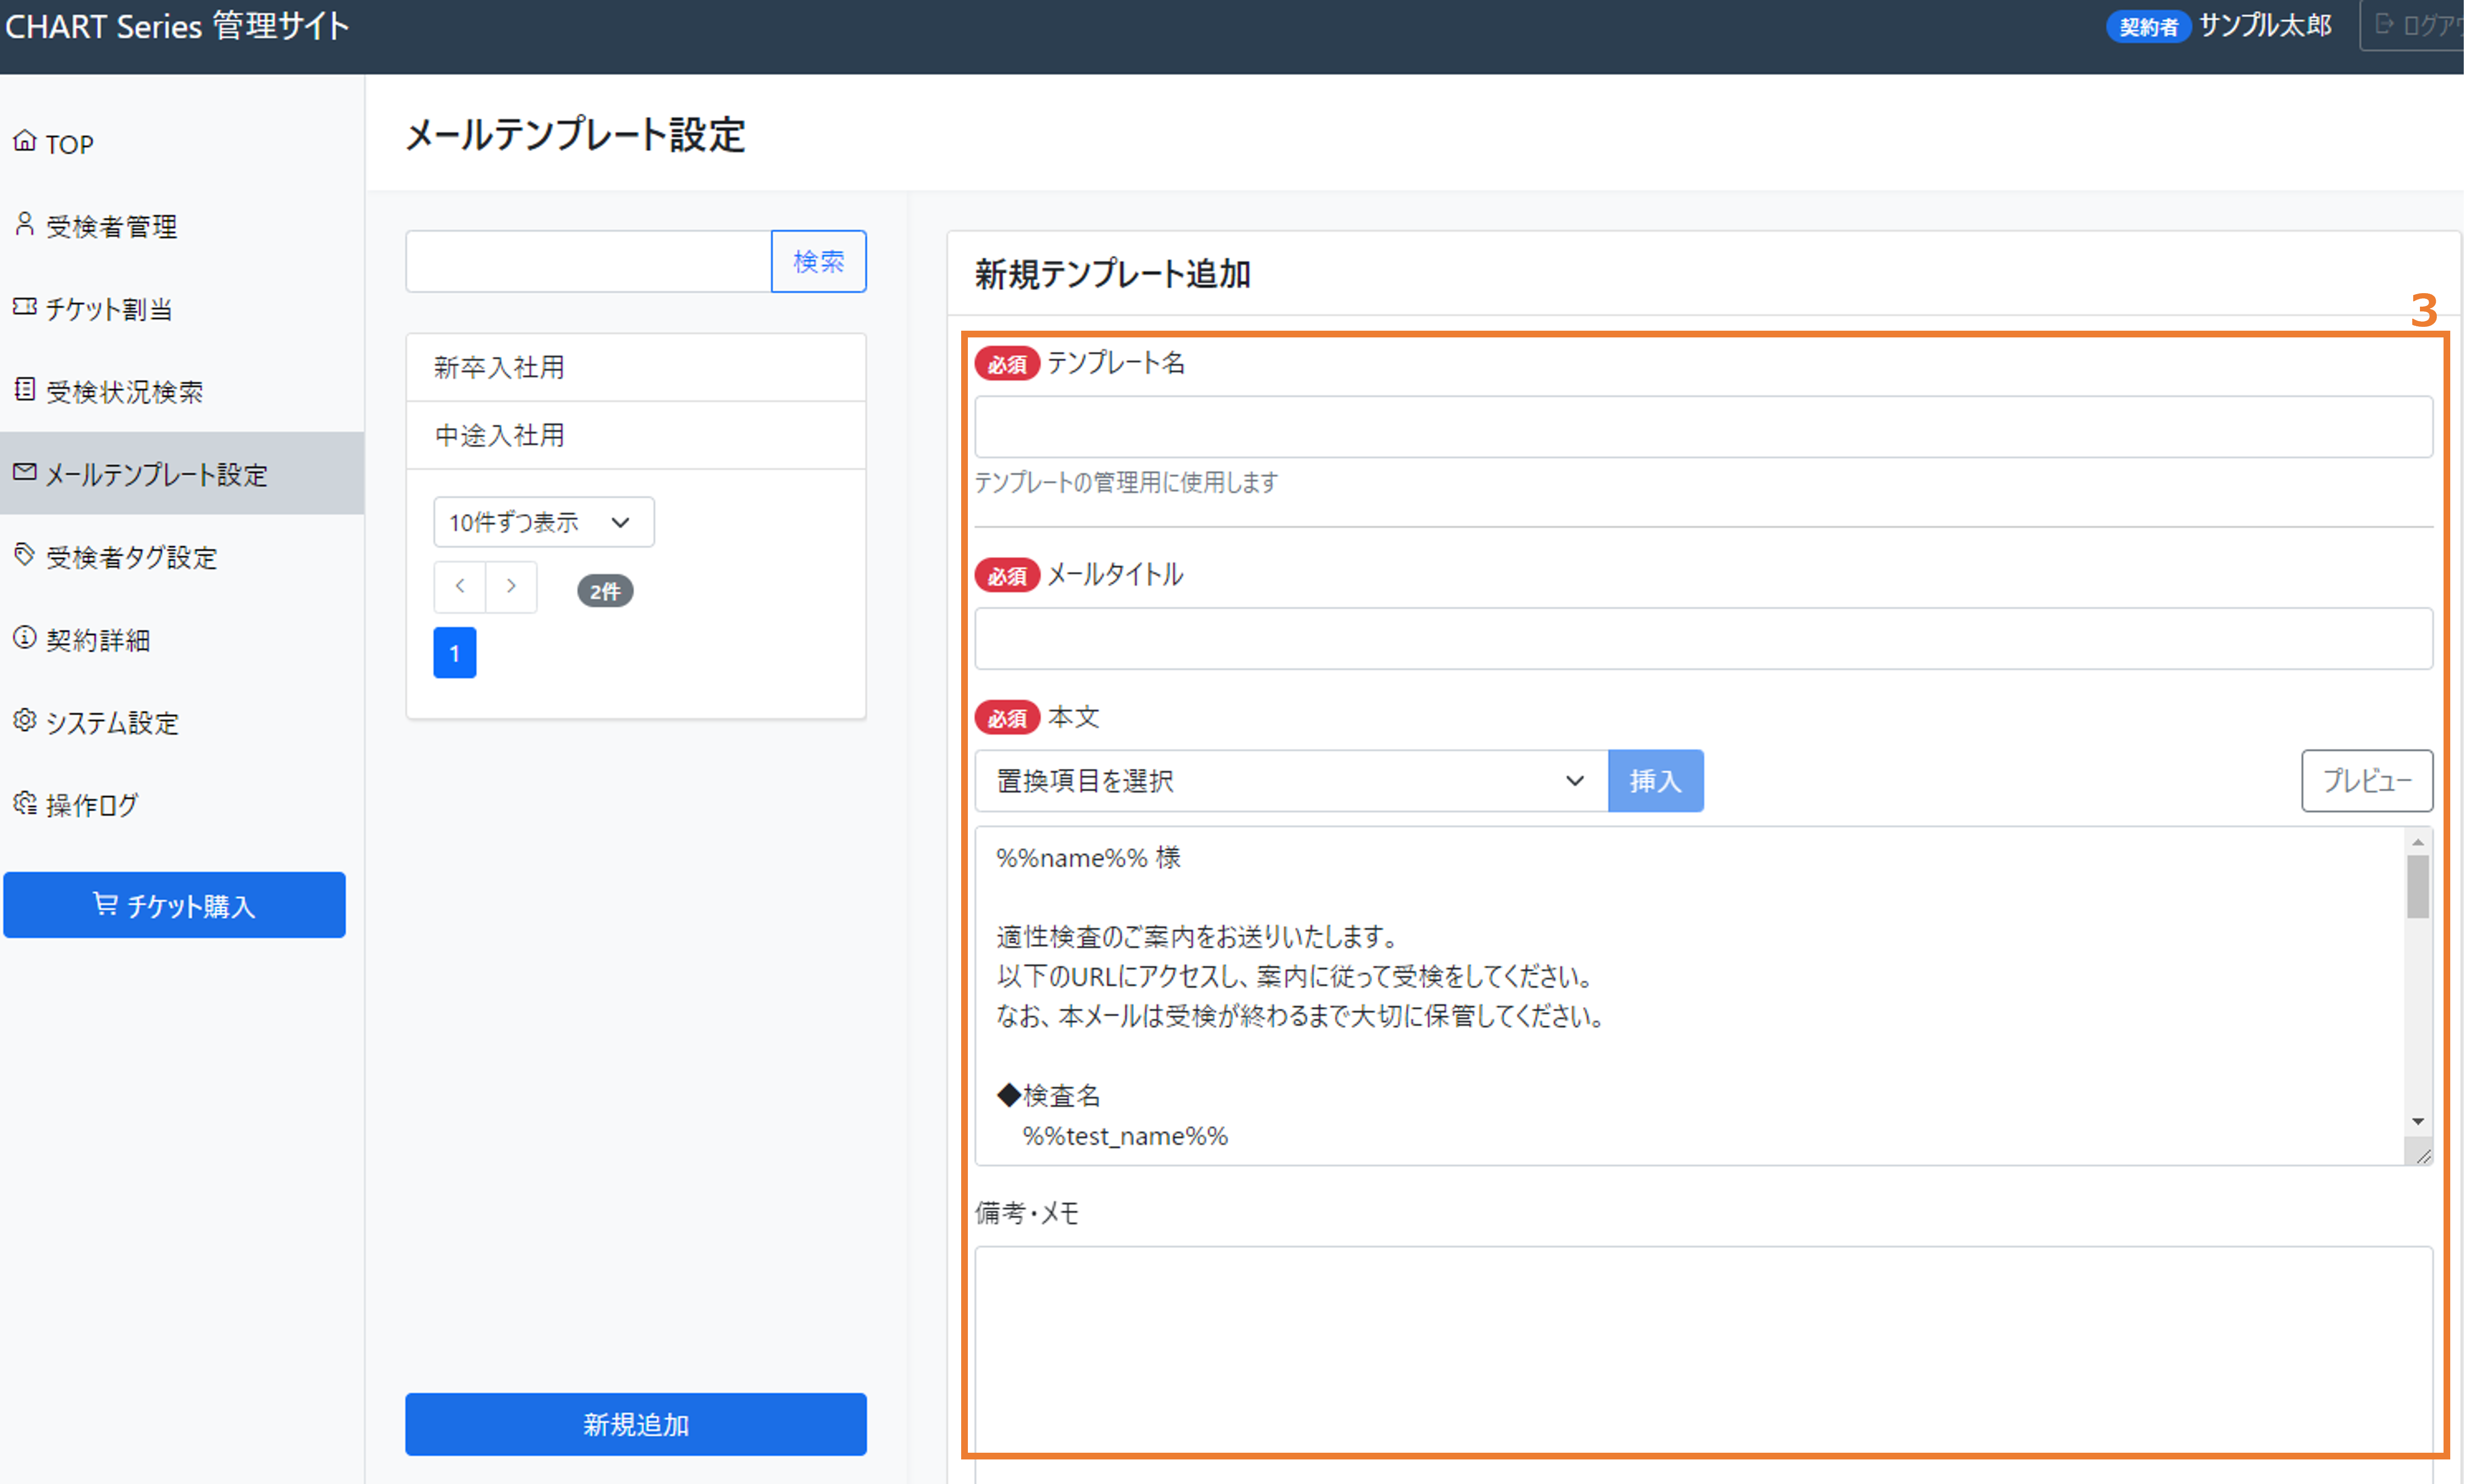This screenshot has width=2483, height=1484.
Task: Click the 検索 search button
Action: tap(819, 262)
